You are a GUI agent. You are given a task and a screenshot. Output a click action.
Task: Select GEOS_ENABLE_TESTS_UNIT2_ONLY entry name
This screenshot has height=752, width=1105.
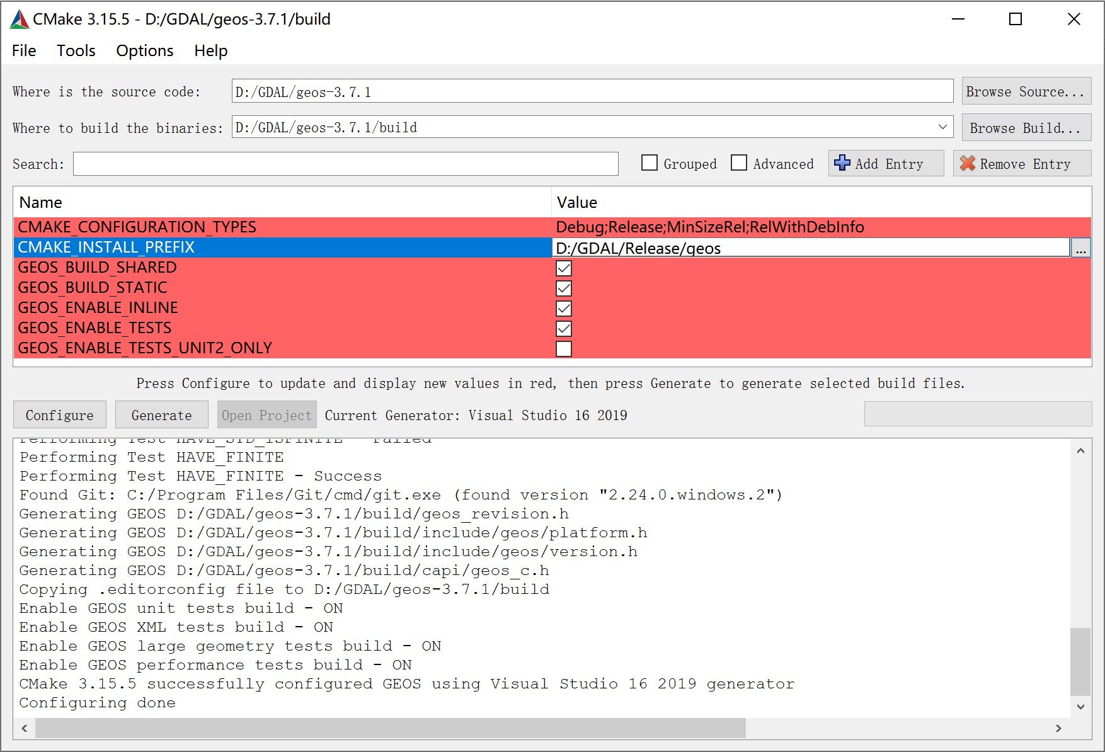[145, 348]
